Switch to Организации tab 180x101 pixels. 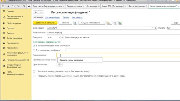coord(92,6)
